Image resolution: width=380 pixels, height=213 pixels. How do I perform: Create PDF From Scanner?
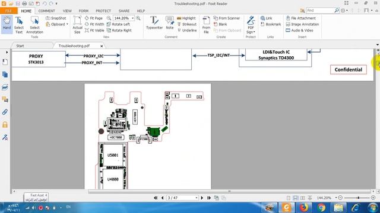[227, 18]
